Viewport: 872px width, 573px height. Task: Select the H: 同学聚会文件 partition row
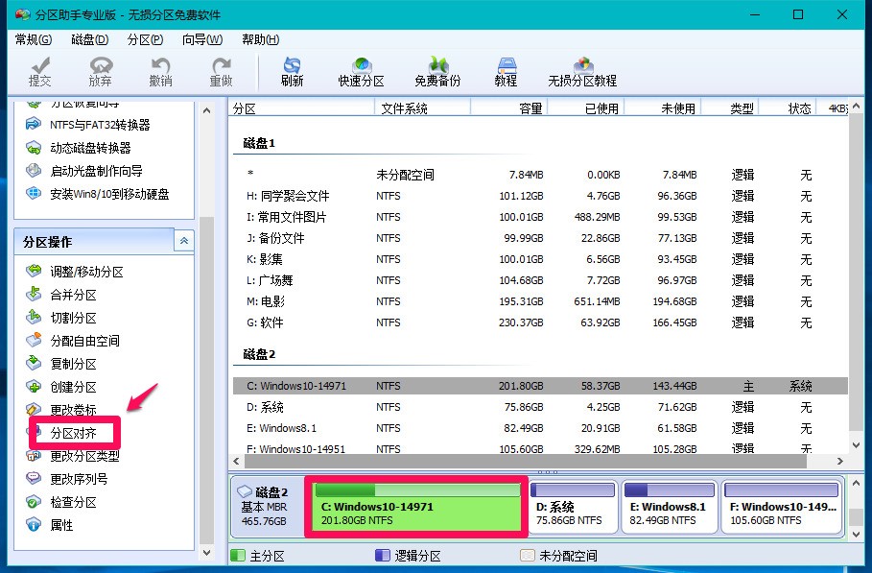click(x=539, y=196)
